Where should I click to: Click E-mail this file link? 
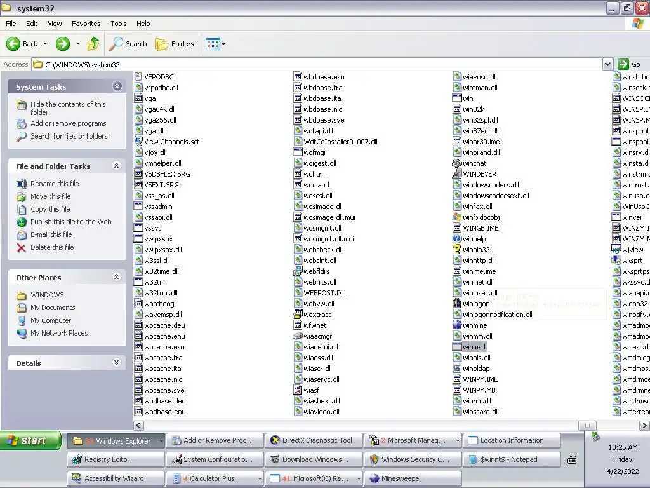[51, 234]
